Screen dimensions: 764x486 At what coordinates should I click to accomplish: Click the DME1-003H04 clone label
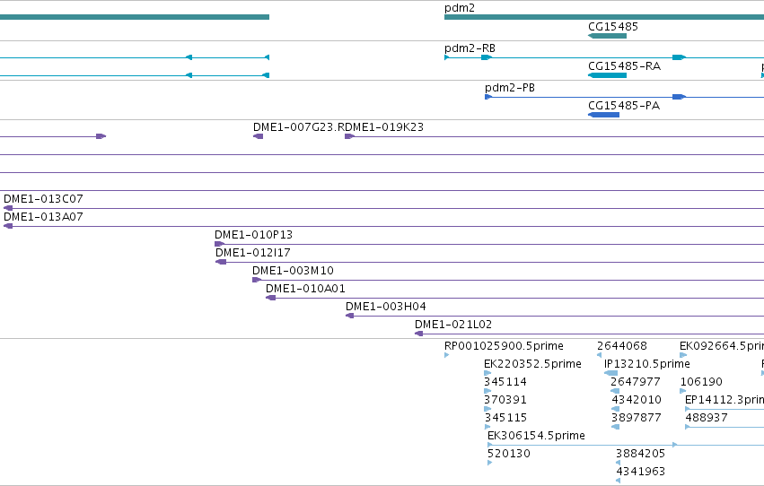tap(385, 307)
